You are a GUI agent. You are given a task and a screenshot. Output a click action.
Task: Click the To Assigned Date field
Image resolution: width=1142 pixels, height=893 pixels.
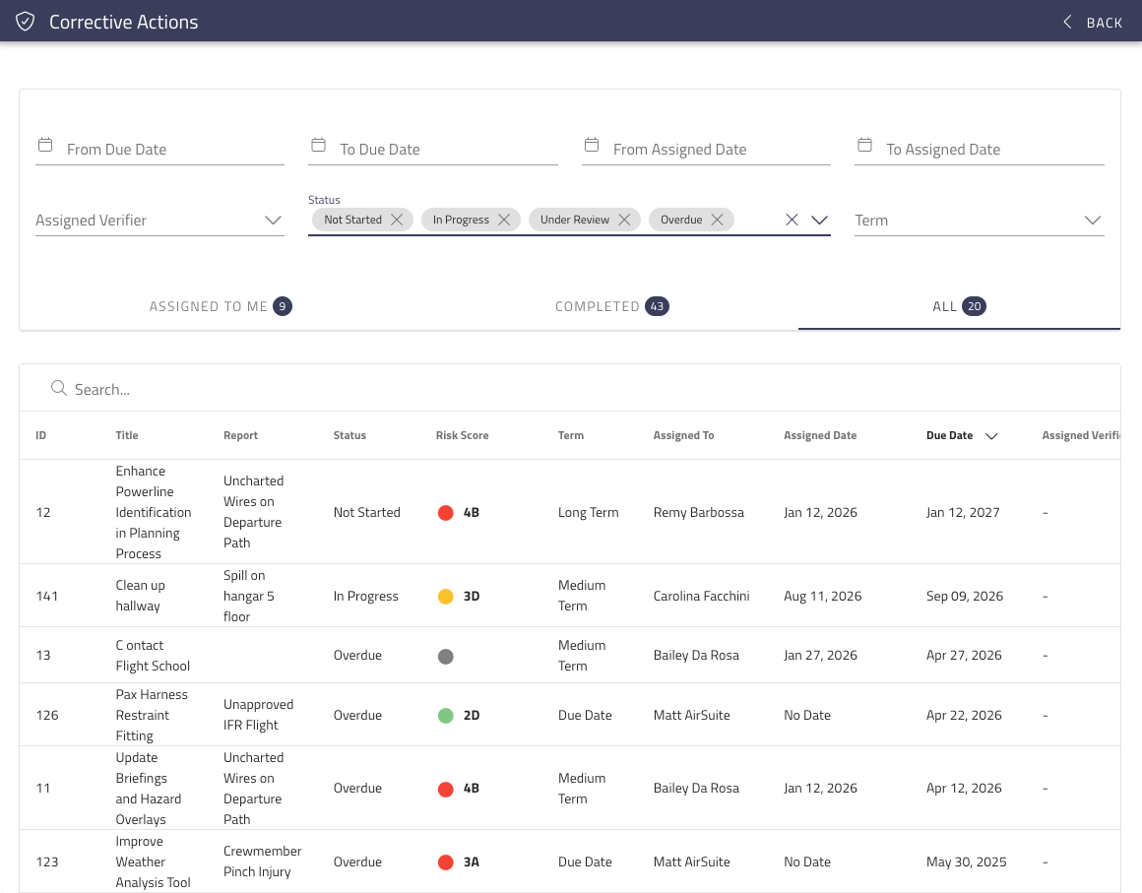(980, 150)
